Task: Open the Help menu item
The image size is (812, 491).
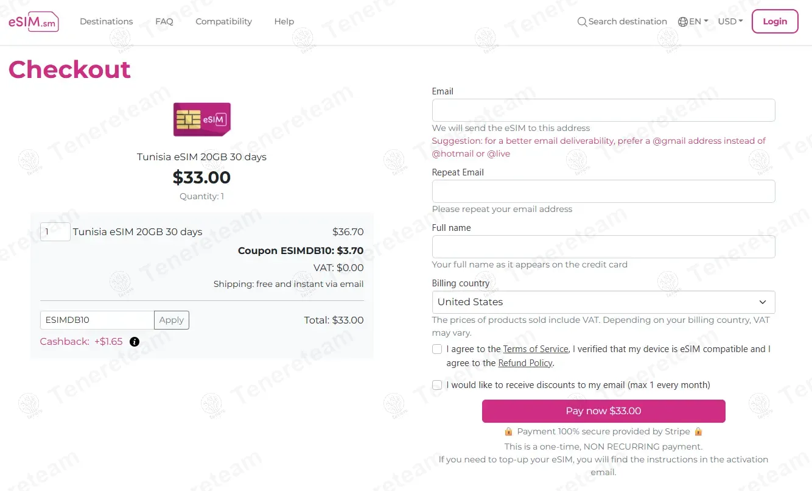Action: (284, 21)
